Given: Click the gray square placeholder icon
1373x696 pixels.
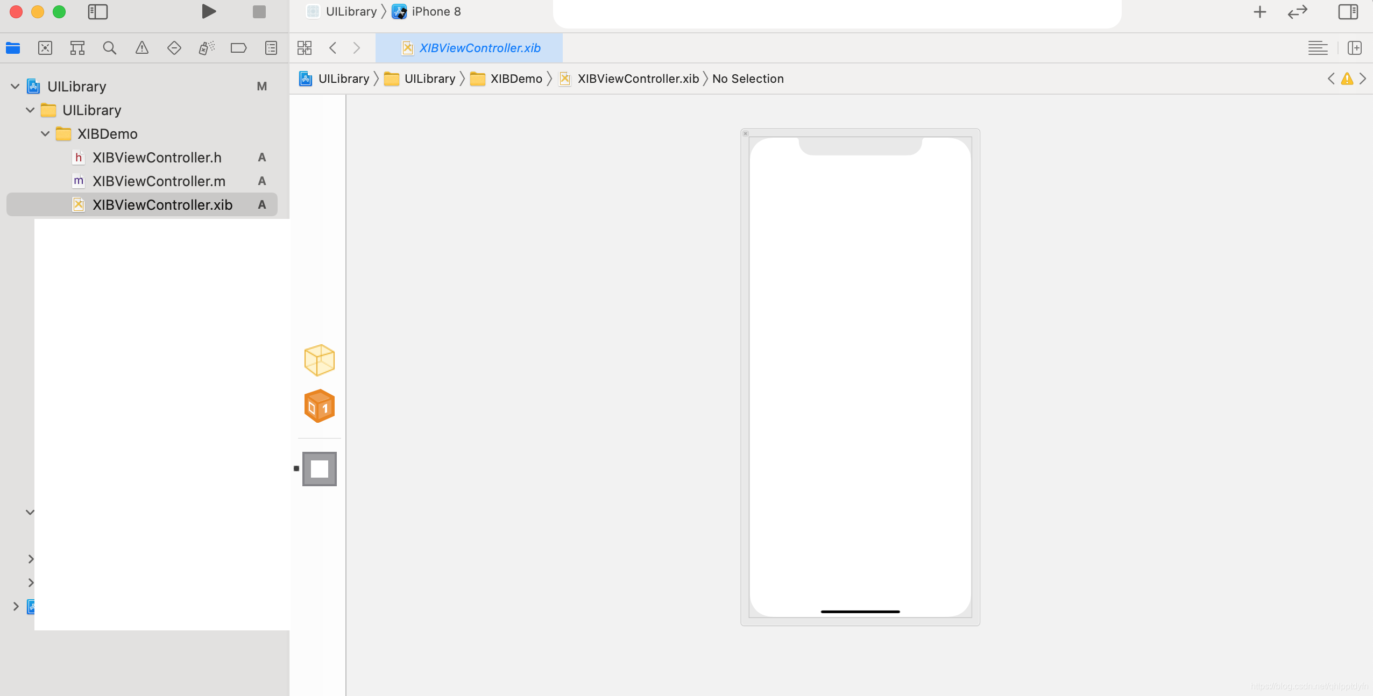Looking at the screenshot, I should [x=320, y=468].
